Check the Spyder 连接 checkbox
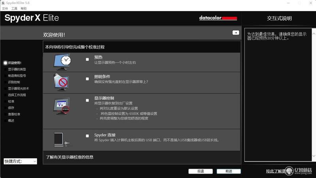This screenshot has width=316, height=178. (x=87, y=136)
